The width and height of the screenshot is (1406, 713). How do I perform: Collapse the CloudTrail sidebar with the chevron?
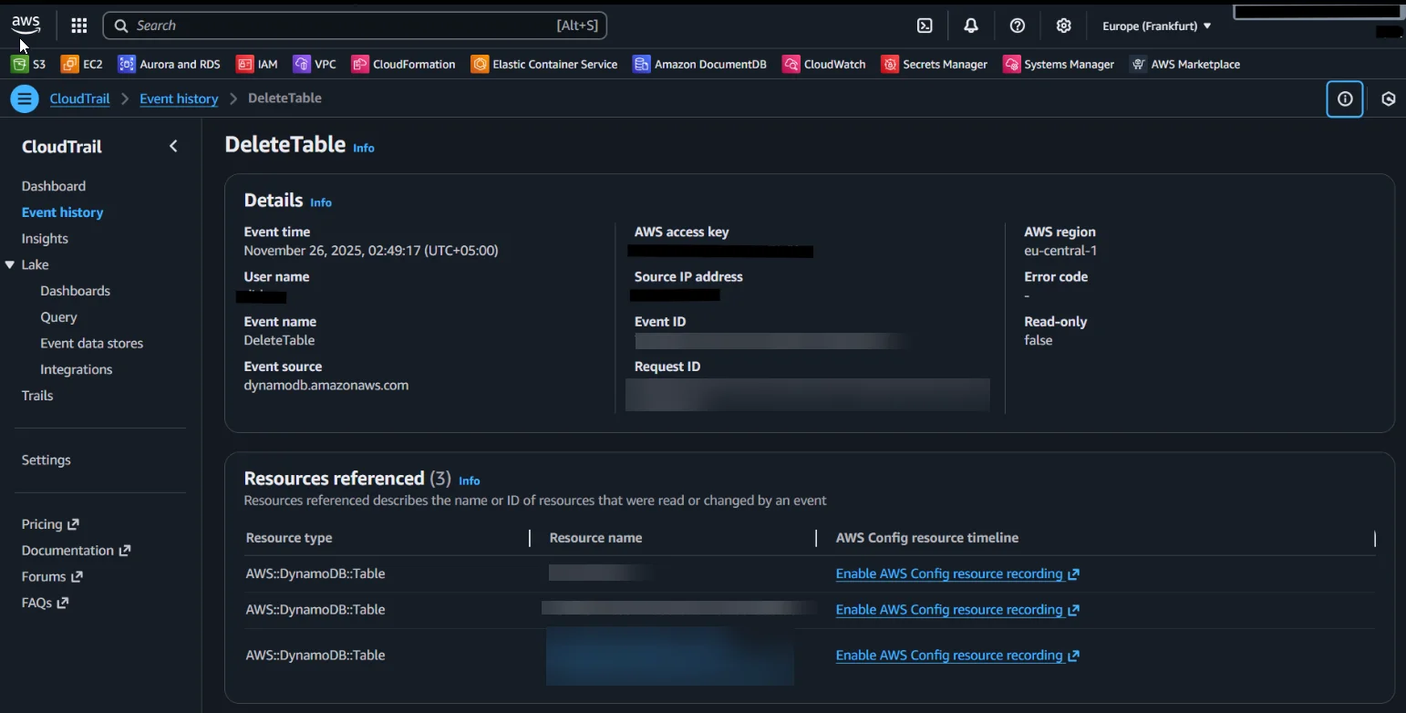(173, 145)
